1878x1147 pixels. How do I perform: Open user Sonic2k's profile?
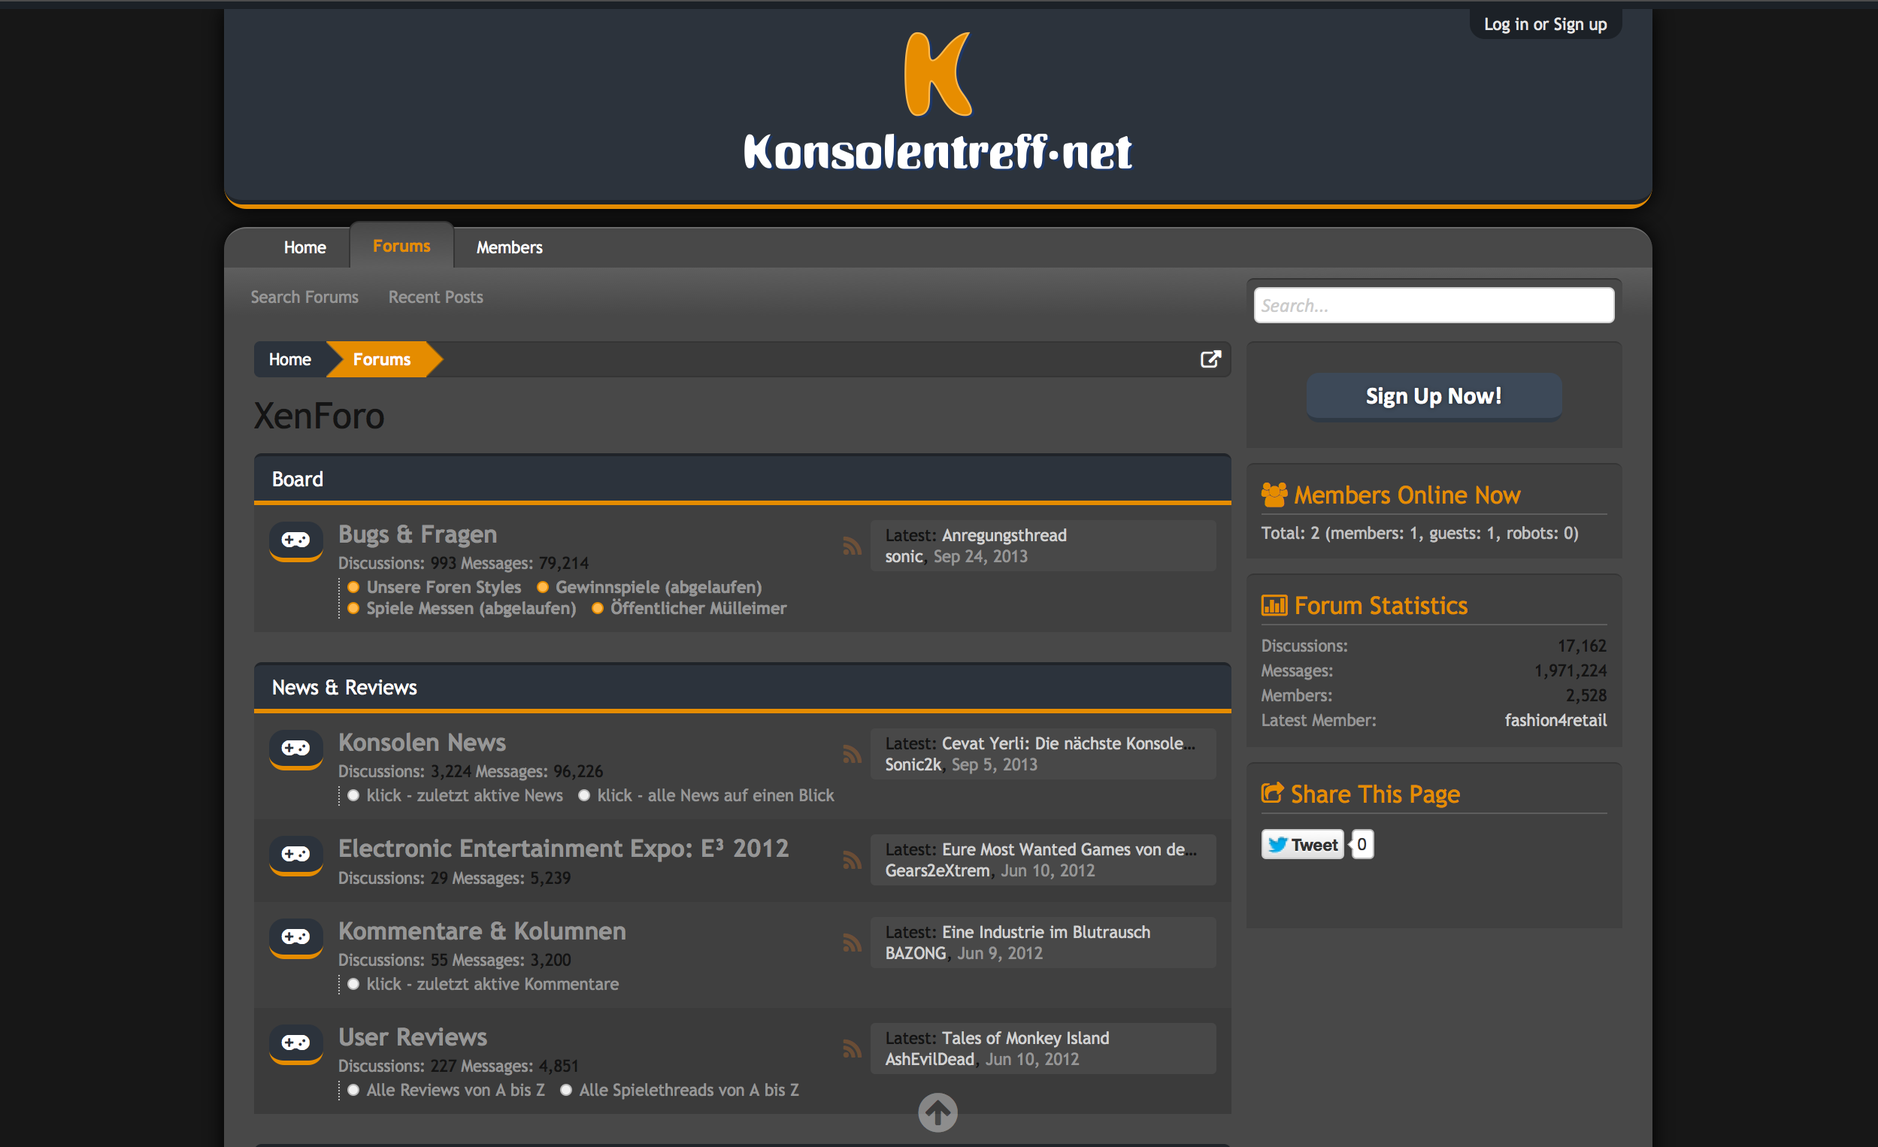913,764
